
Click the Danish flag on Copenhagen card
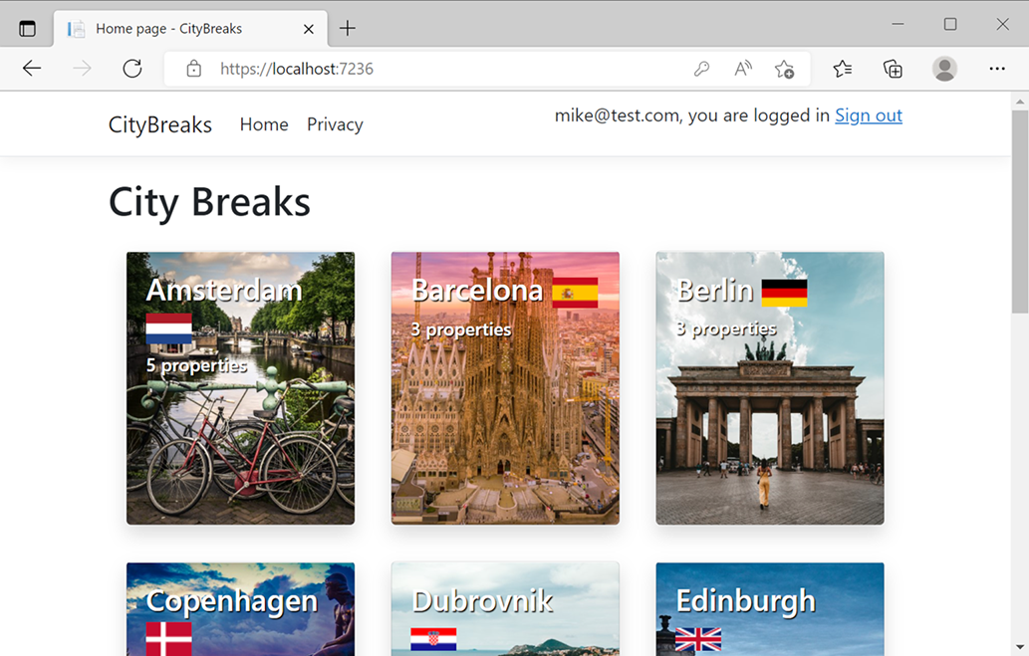coord(168,639)
